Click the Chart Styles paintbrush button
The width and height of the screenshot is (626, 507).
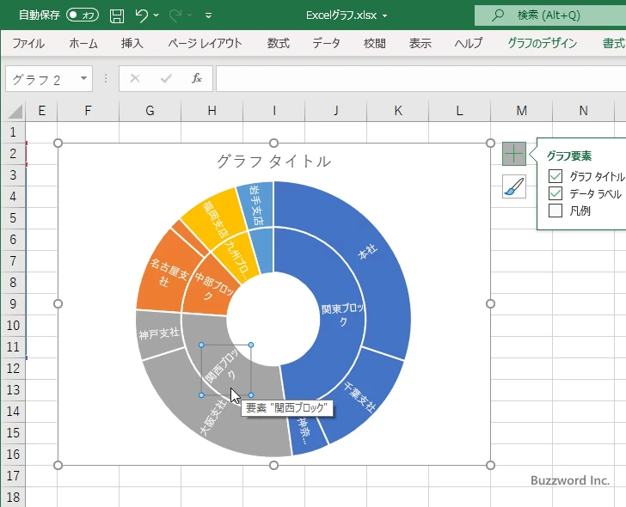(x=514, y=186)
